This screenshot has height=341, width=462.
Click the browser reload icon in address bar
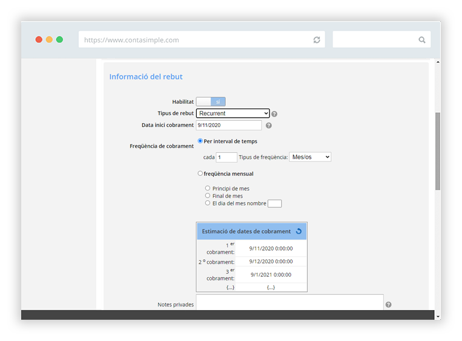click(317, 40)
